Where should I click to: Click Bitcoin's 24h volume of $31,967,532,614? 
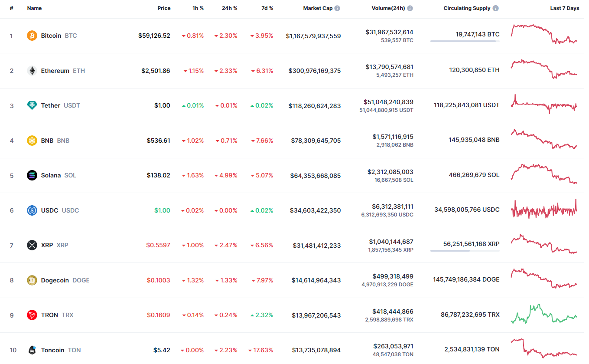tap(389, 32)
